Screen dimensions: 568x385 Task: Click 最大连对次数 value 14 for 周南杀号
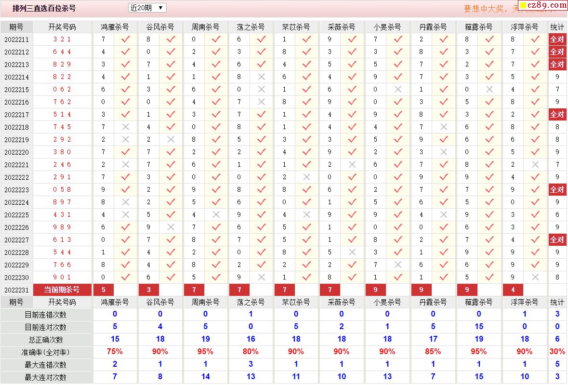point(205,377)
